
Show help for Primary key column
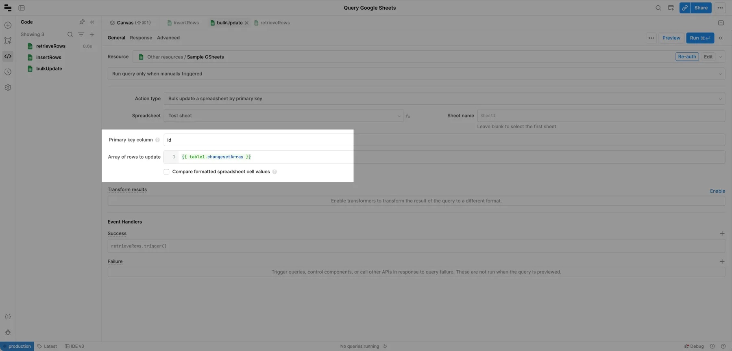click(x=157, y=140)
